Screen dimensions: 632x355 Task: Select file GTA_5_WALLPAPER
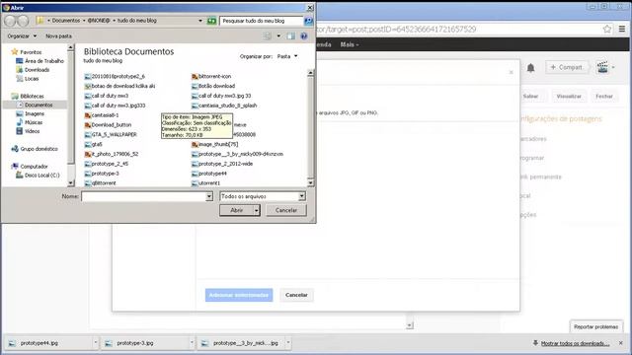tap(111, 134)
